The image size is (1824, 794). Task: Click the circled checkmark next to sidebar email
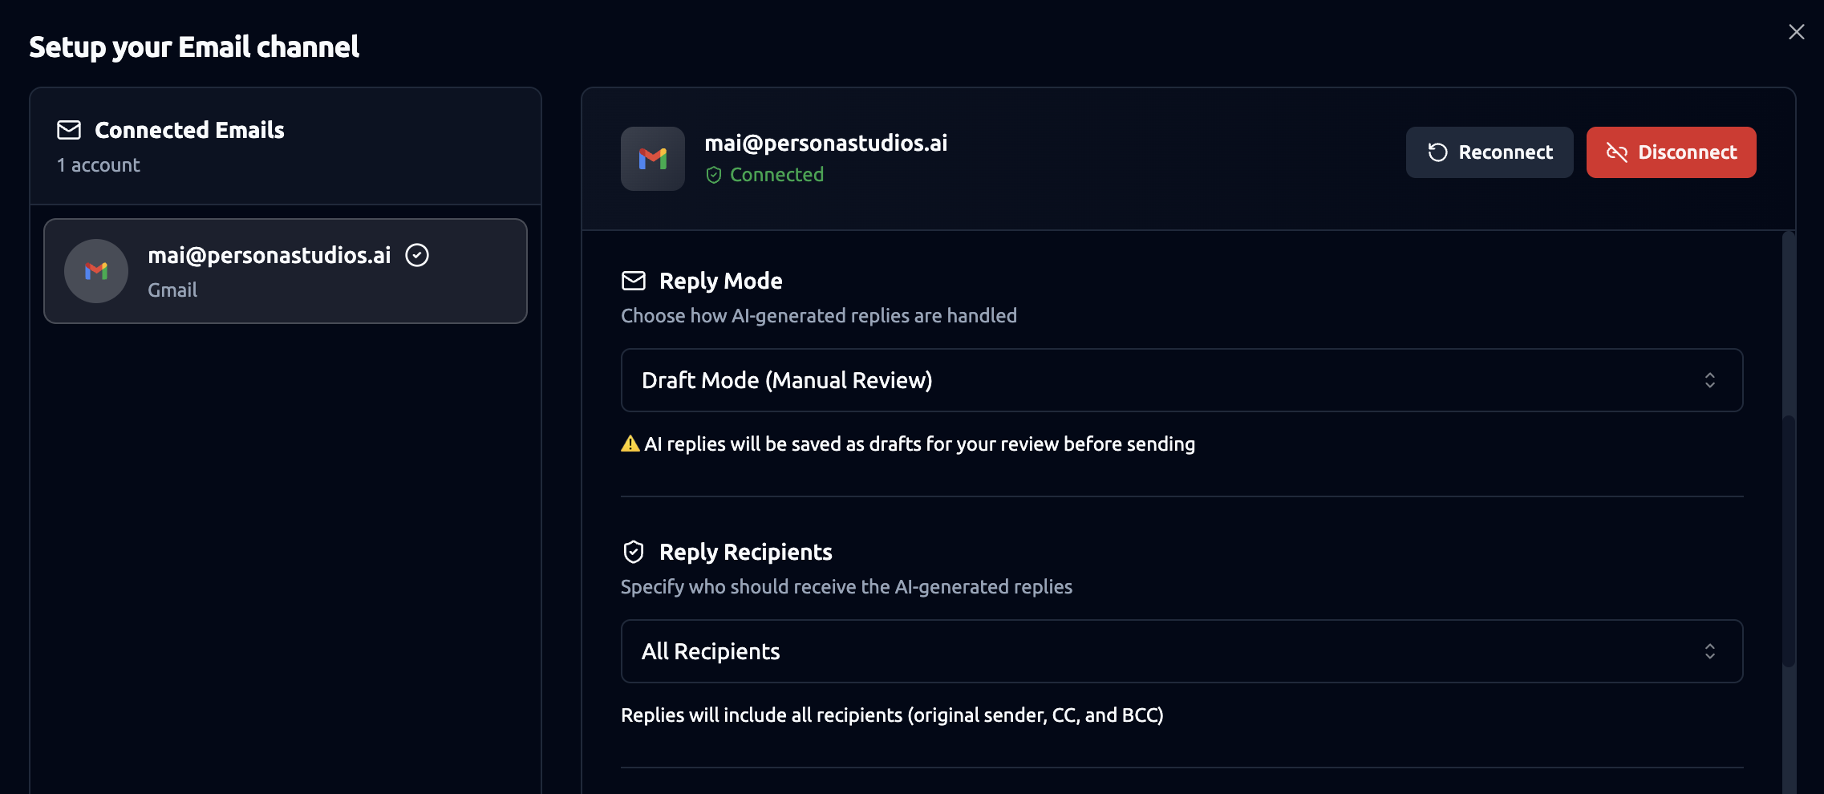pos(417,255)
